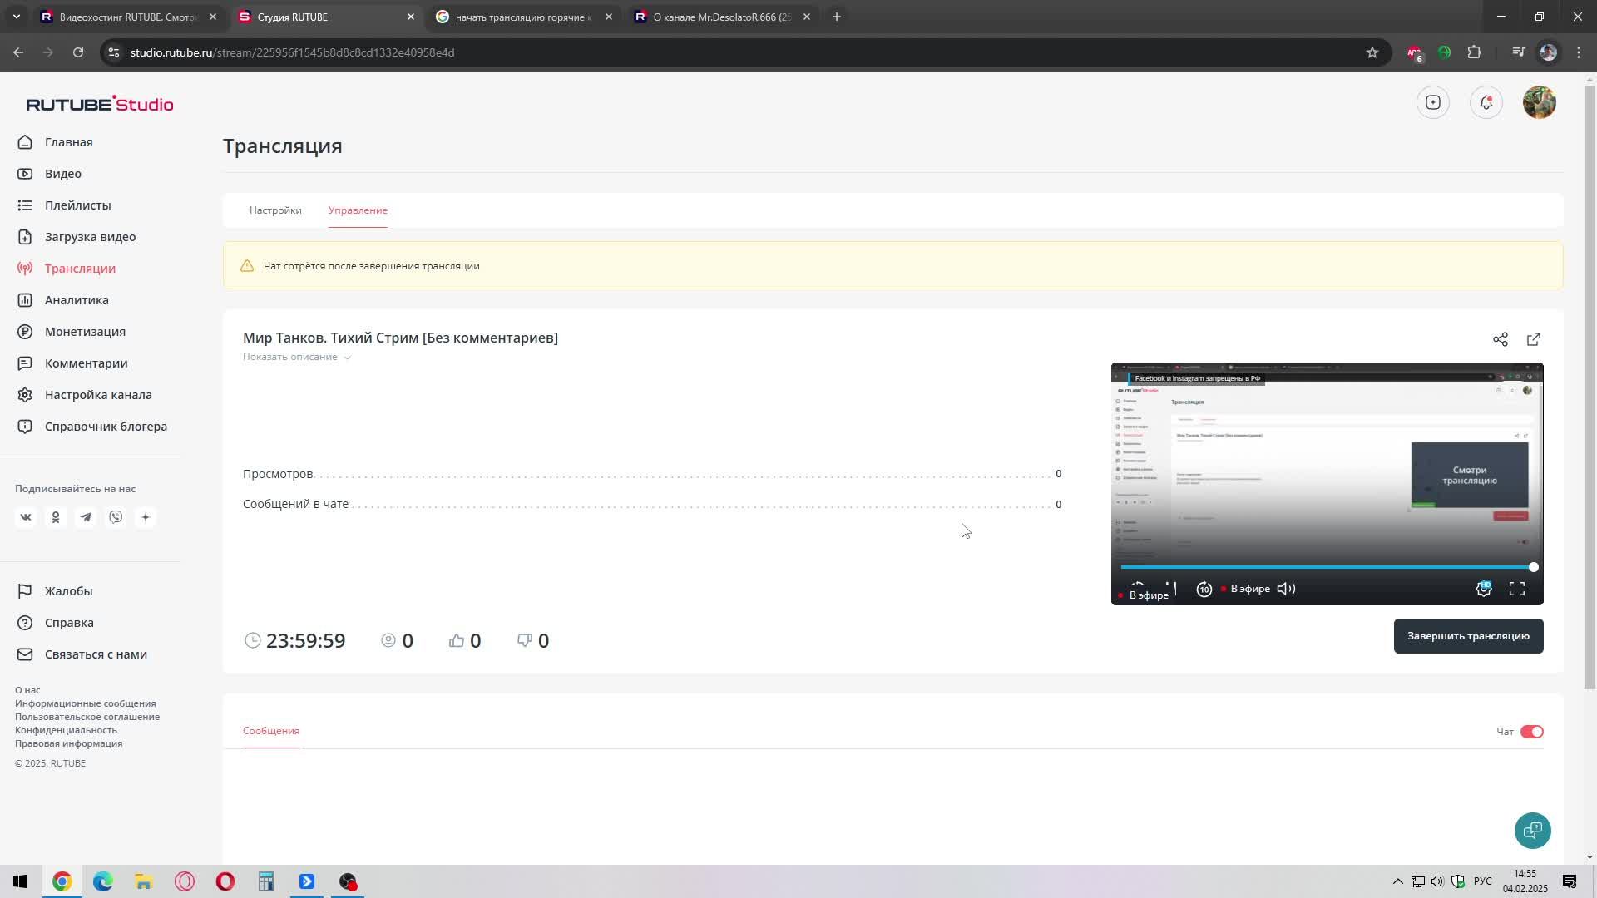Open Пользовательское соглашение link
The image size is (1597, 898).
pos(87,717)
